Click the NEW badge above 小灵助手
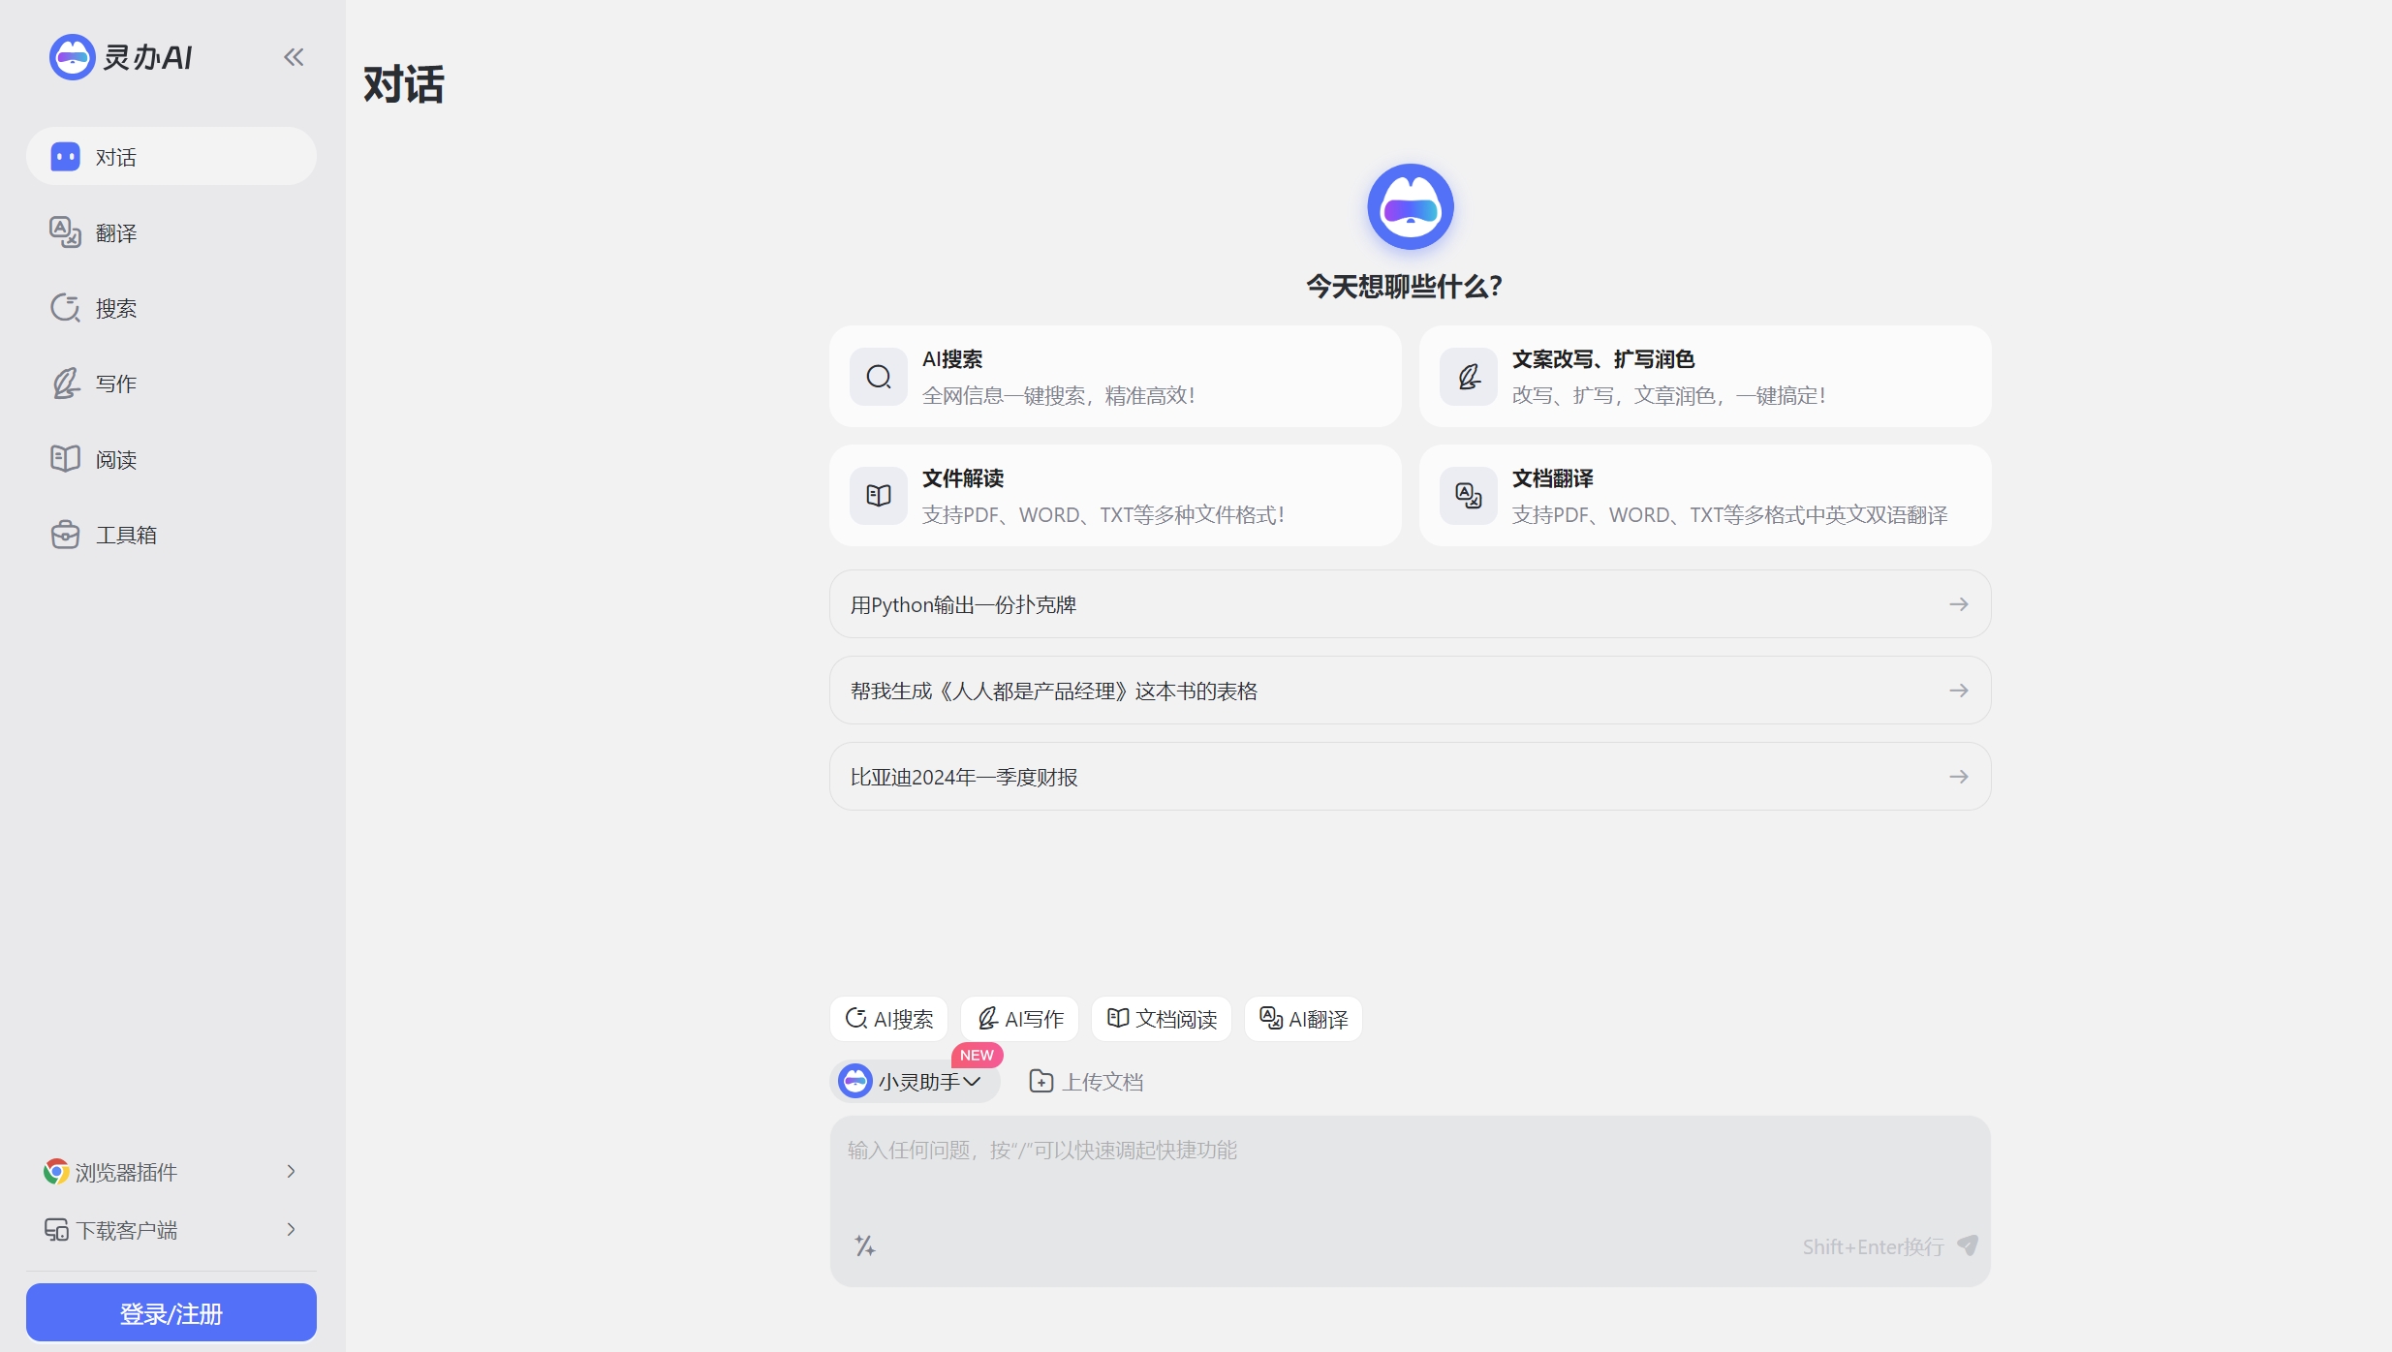Image resolution: width=2392 pixels, height=1352 pixels. coord(977,1055)
